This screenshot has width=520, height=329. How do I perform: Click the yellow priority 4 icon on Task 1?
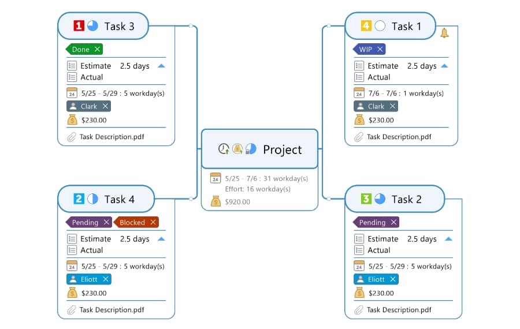[x=366, y=26]
